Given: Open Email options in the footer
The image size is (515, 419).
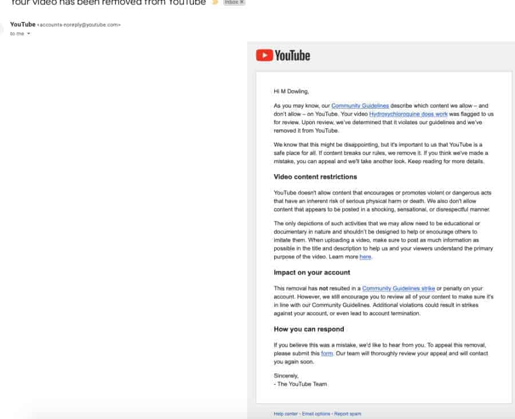Looking at the screenshot, I should click(316, 414).
